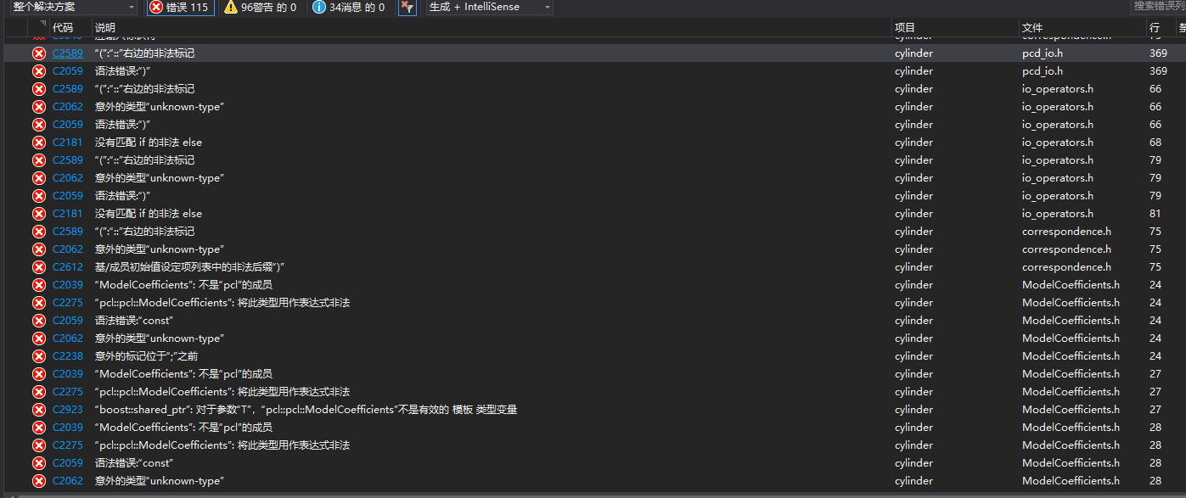Focus the 搜索错误列表 search box
This screenshot has width=1186, height=498.
click(1158, 7)
